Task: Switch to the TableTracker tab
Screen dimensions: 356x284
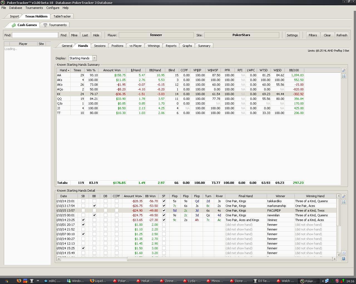Action: pyautogui.click(x=62, y=16)
